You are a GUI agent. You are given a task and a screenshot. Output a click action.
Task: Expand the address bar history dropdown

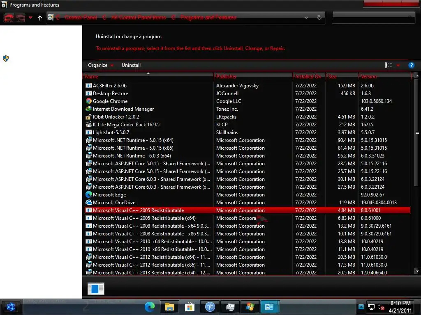pyautogui.click(x=306, y=18)
